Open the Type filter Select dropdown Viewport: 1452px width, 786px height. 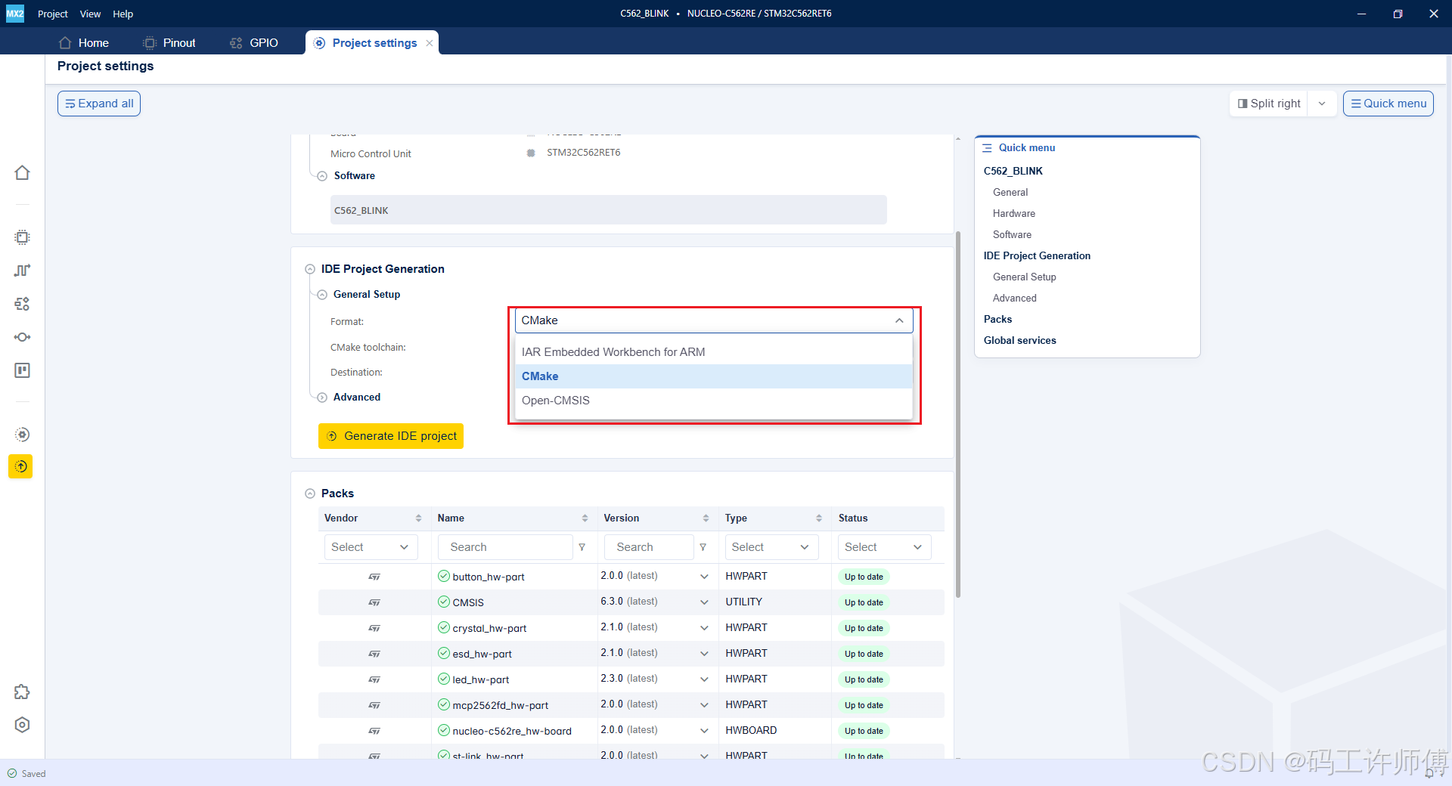click(x=771, y=547)
